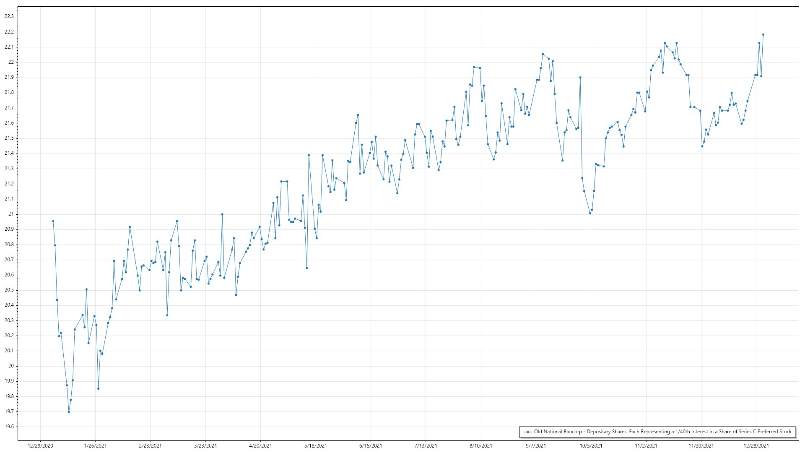Select the 12/28/2021 x-axis date label
Image resolution: width=805 pixels, height=453 pixels.
(756, 445)
